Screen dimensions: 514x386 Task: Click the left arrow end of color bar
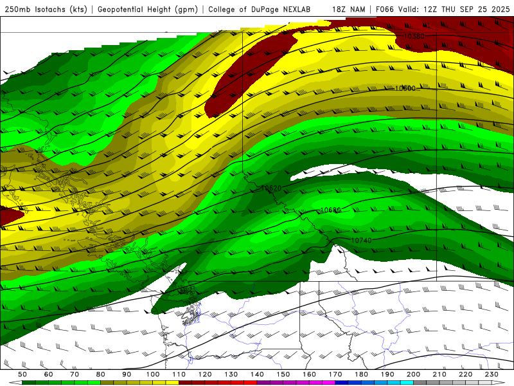[15, 383]
